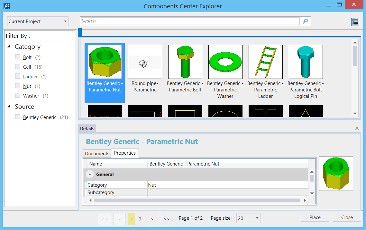
Task: Switch to the Documents tab
Action: 96,153
